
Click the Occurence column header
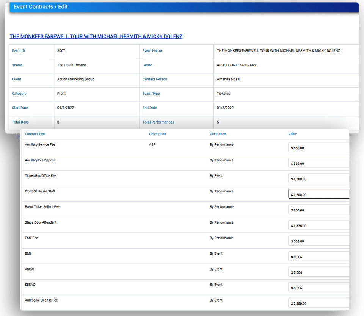coord(218,134)
